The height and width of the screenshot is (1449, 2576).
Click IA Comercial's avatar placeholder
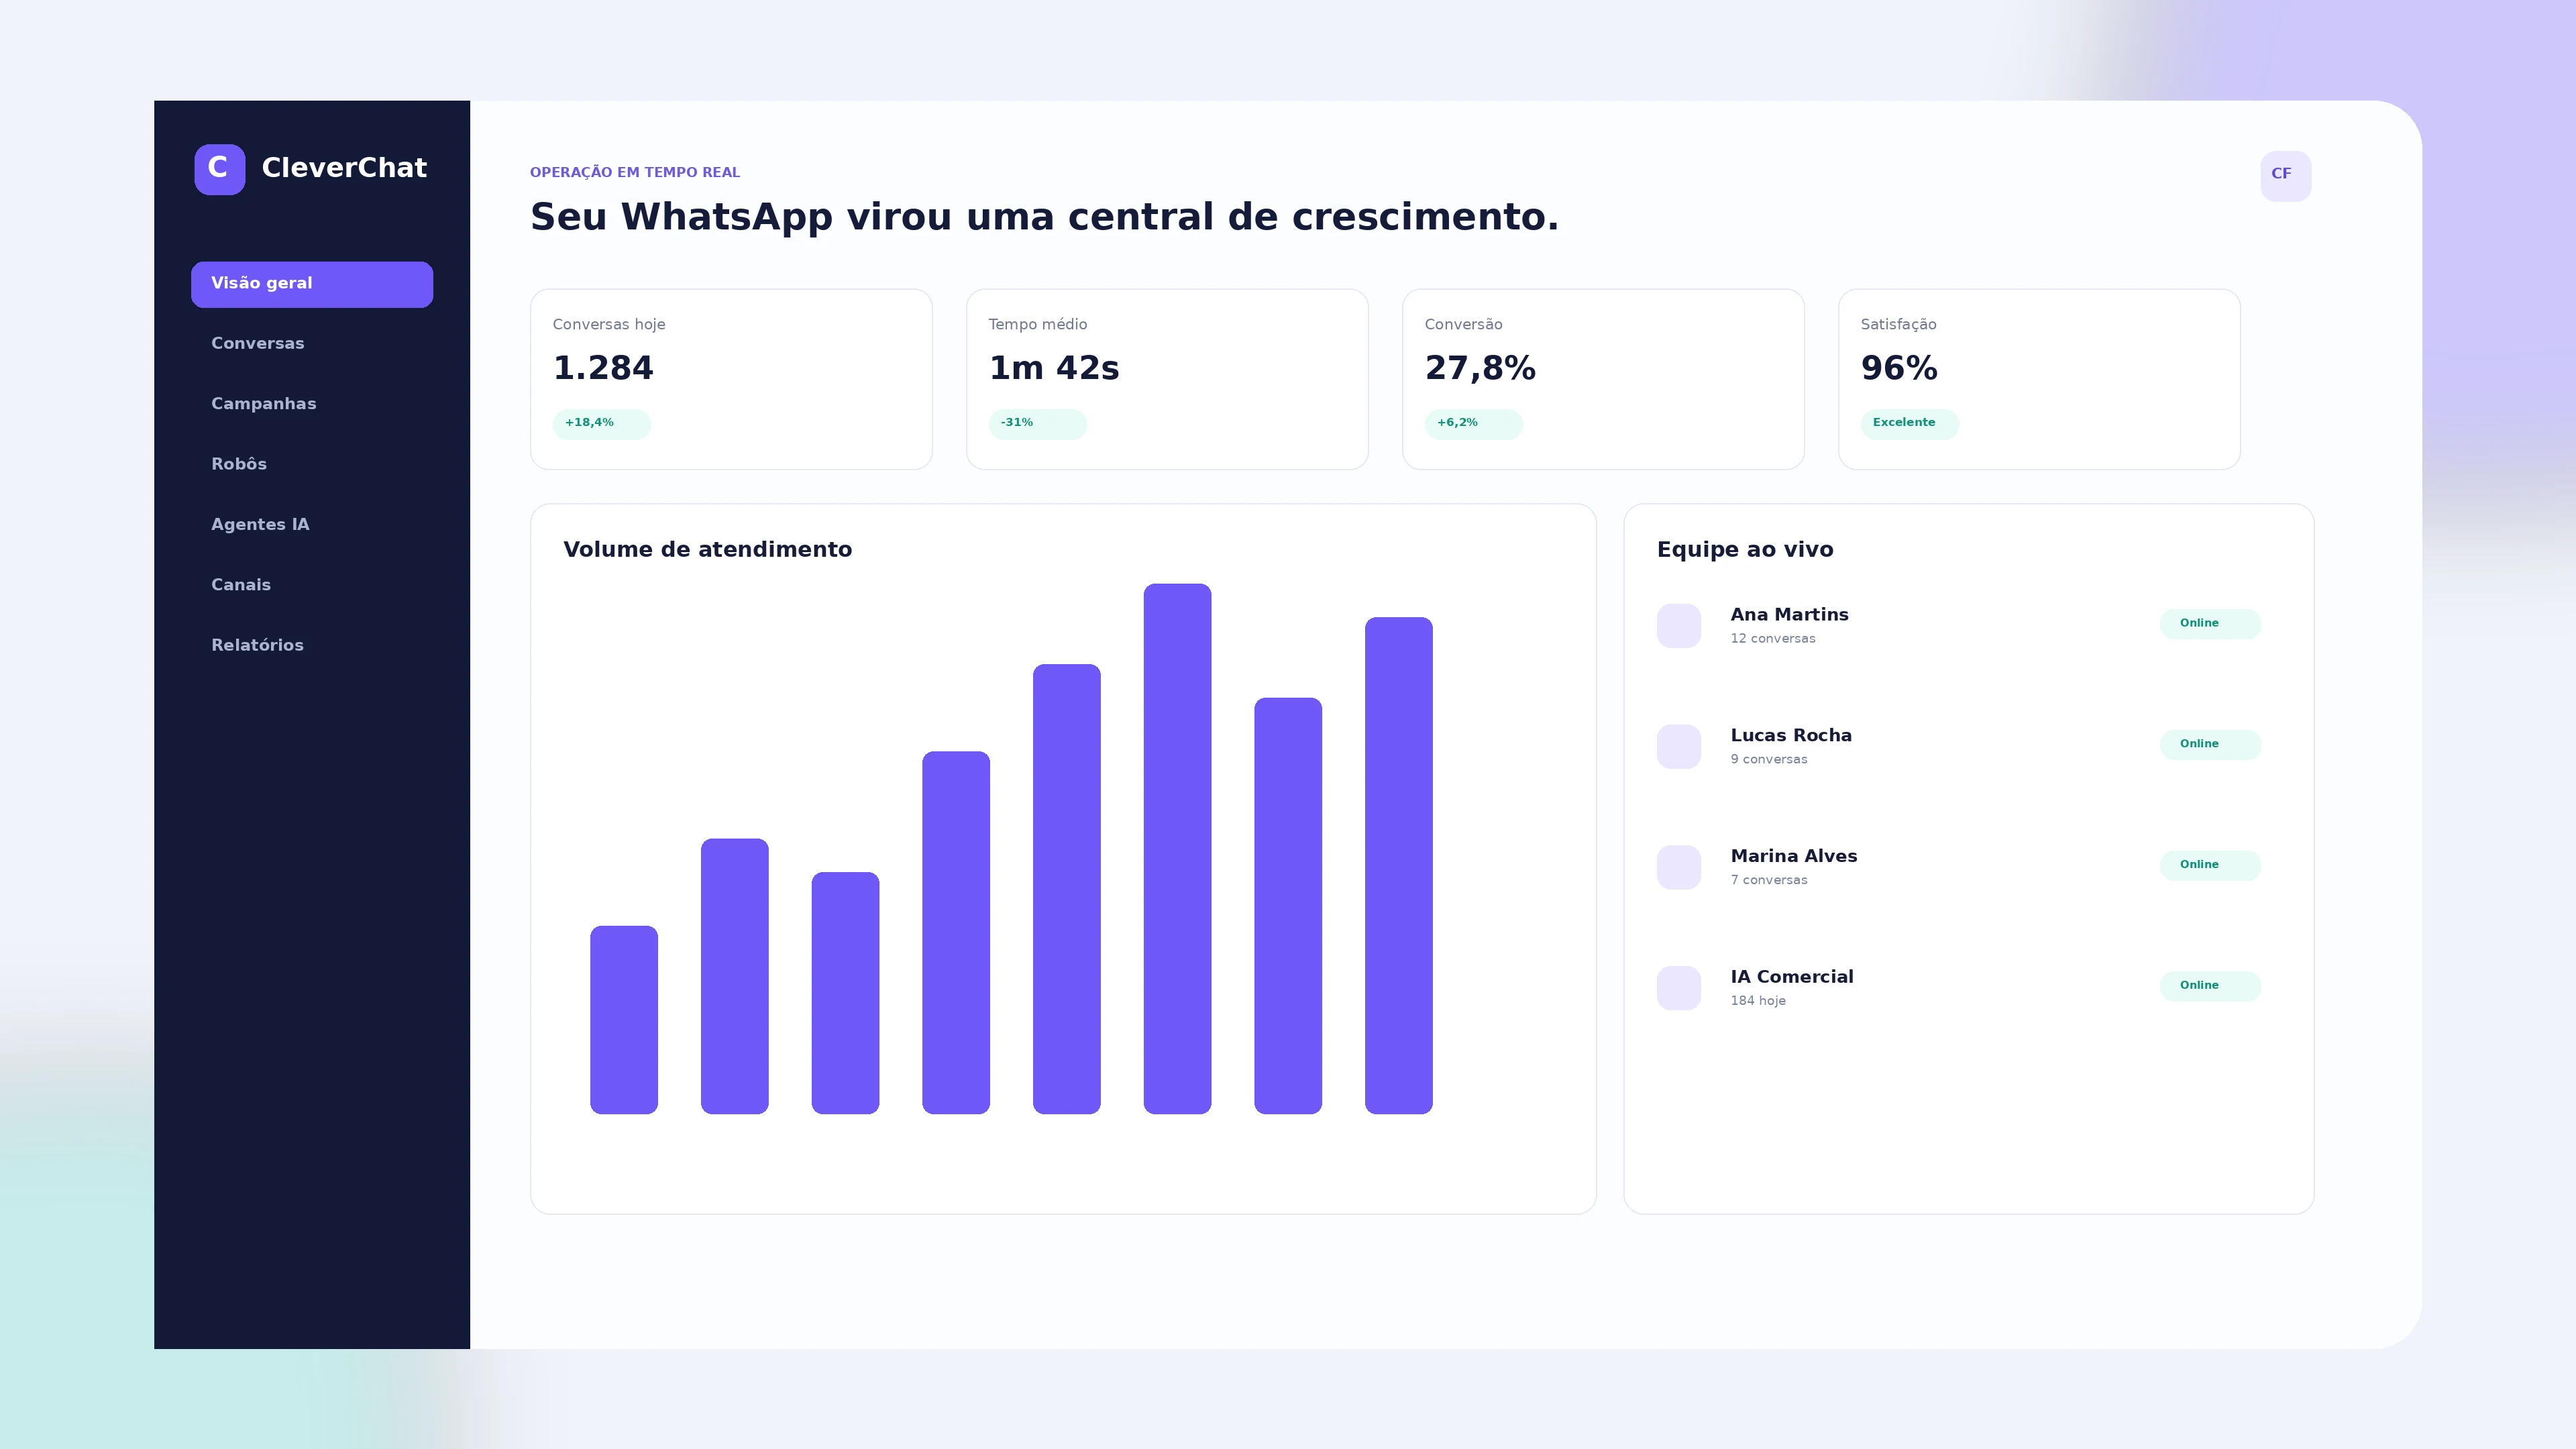[x=1679, y=988]
